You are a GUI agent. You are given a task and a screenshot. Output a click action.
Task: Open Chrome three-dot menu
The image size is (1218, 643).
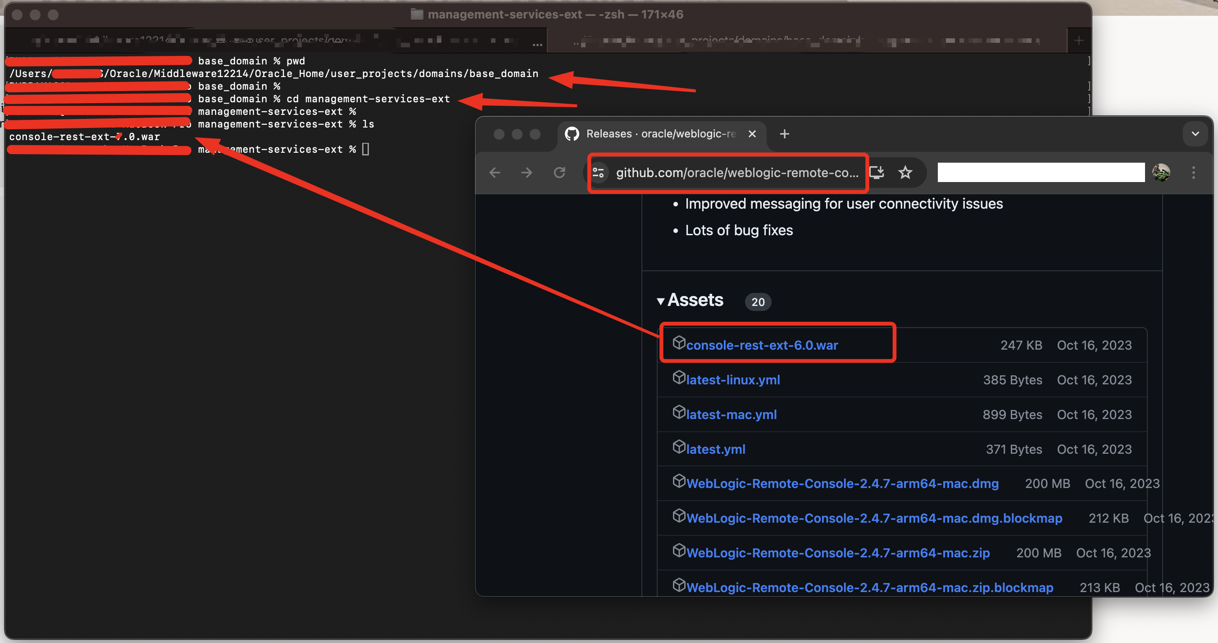[1193, 173]
